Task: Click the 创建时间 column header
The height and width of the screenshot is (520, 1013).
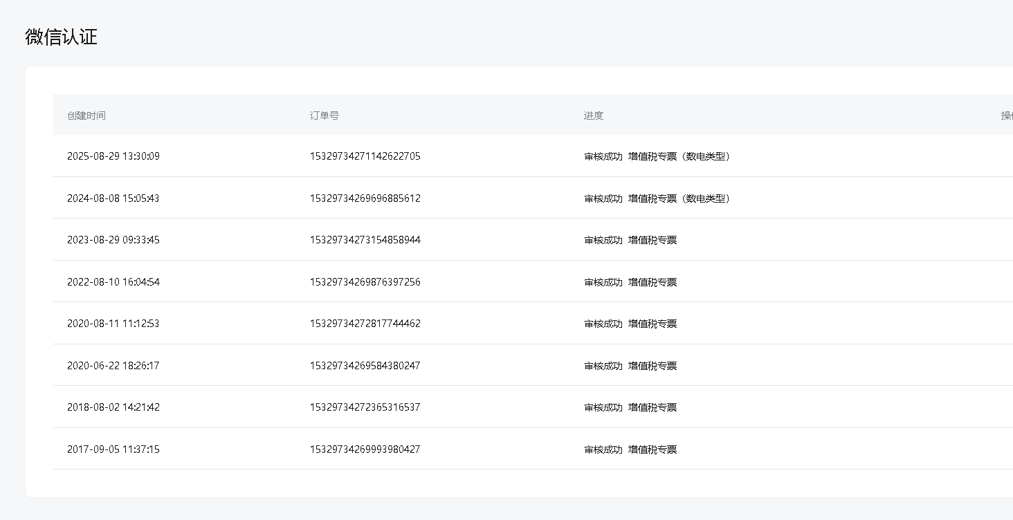Action: click(x=86, y=115)
